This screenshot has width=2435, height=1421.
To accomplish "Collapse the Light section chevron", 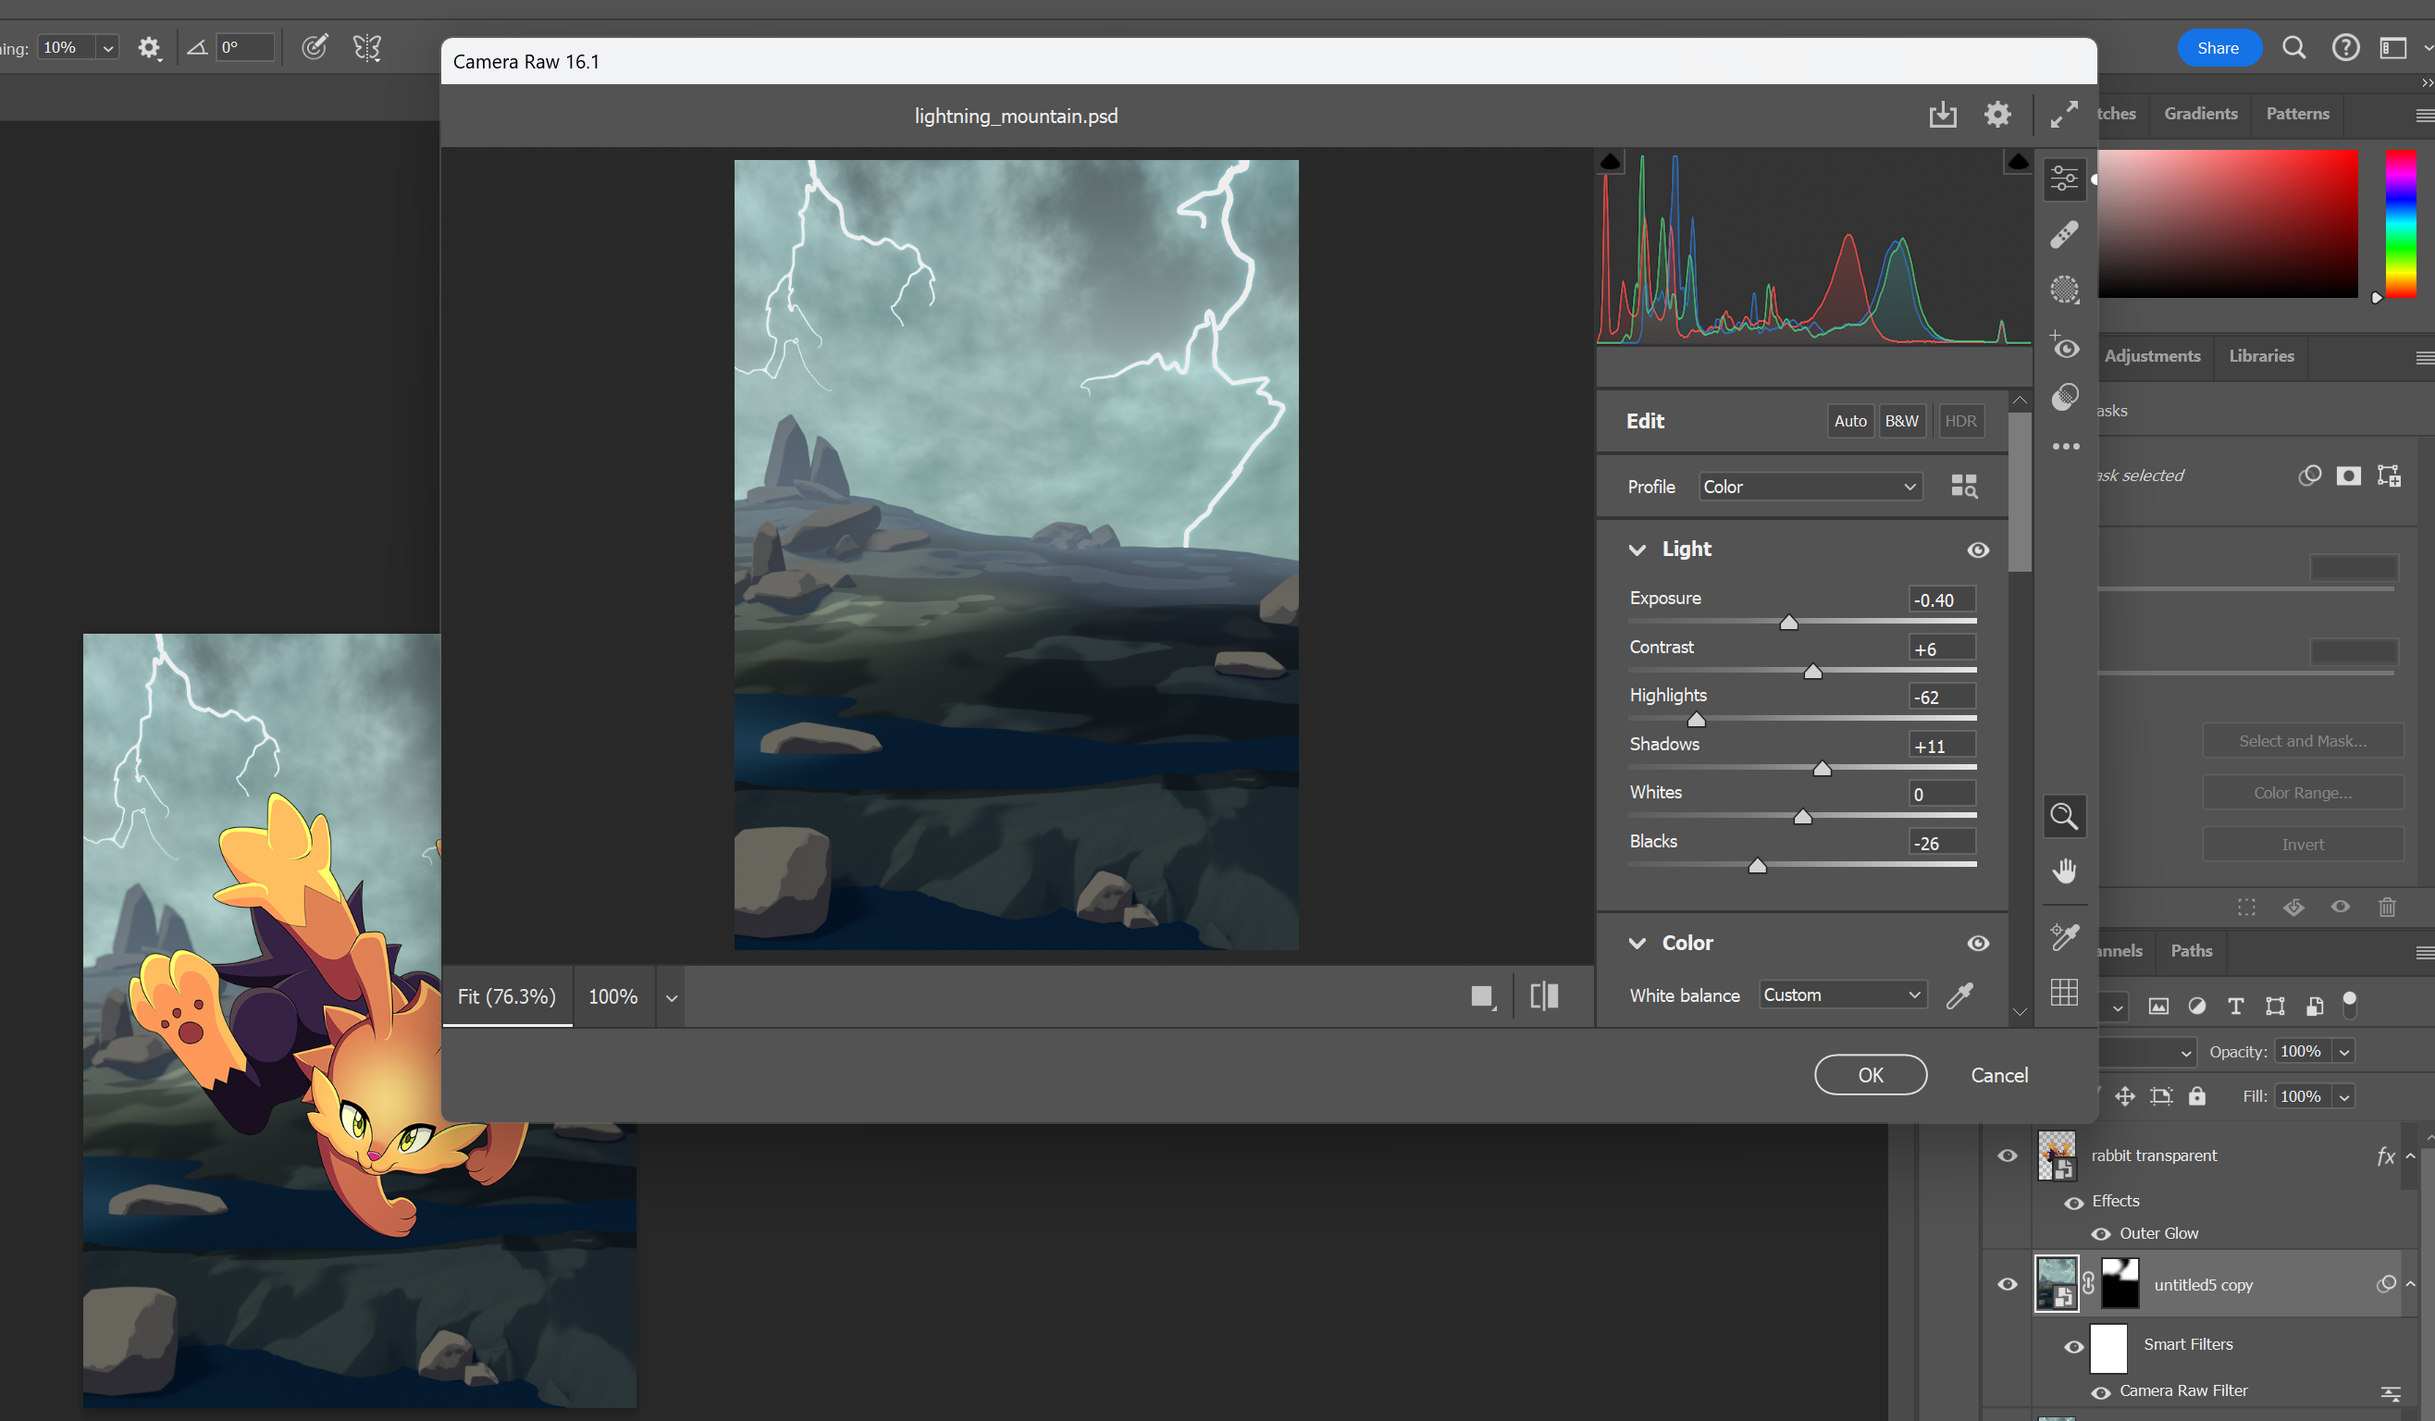I will (1636, 550).
